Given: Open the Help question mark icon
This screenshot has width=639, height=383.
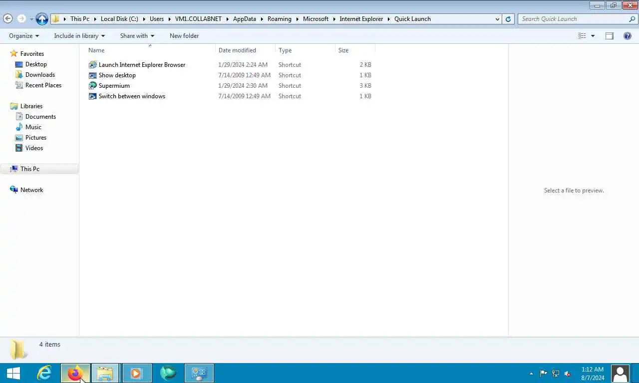Looking at the screenshot, I should pyautogui.click(x=628, y=36).
